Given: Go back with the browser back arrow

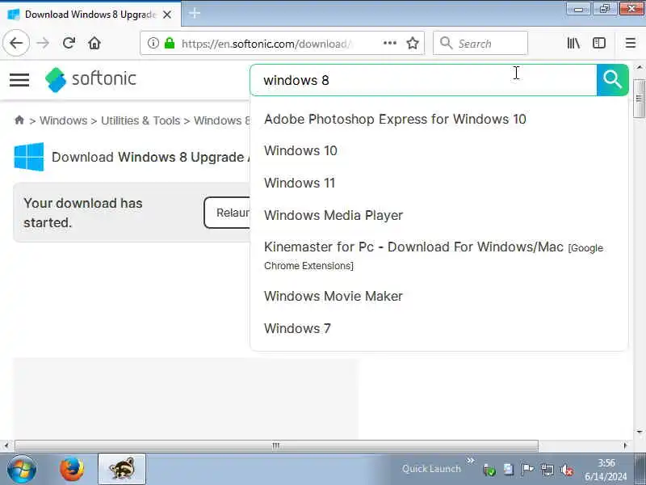Looking at the screenshot, I should coord(16,43).
